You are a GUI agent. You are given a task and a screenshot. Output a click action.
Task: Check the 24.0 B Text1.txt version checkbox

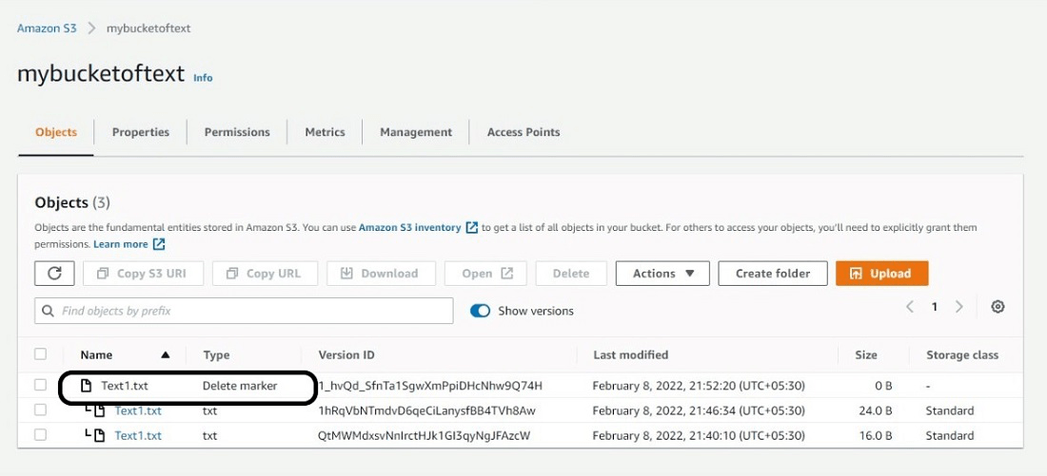click(41, 410)
